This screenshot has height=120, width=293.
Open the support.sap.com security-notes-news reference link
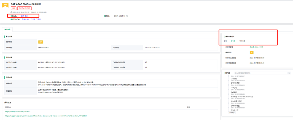46,116
